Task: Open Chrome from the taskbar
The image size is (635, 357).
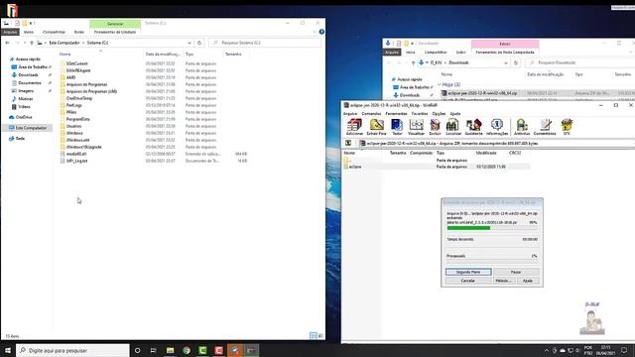Action: coord(187,350)
